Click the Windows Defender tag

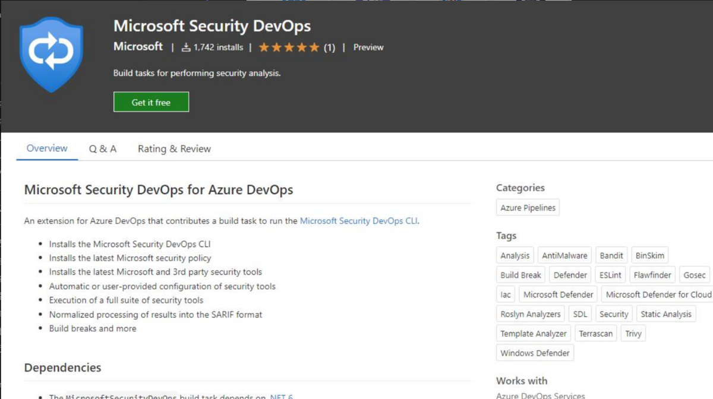tap(534, 353)
